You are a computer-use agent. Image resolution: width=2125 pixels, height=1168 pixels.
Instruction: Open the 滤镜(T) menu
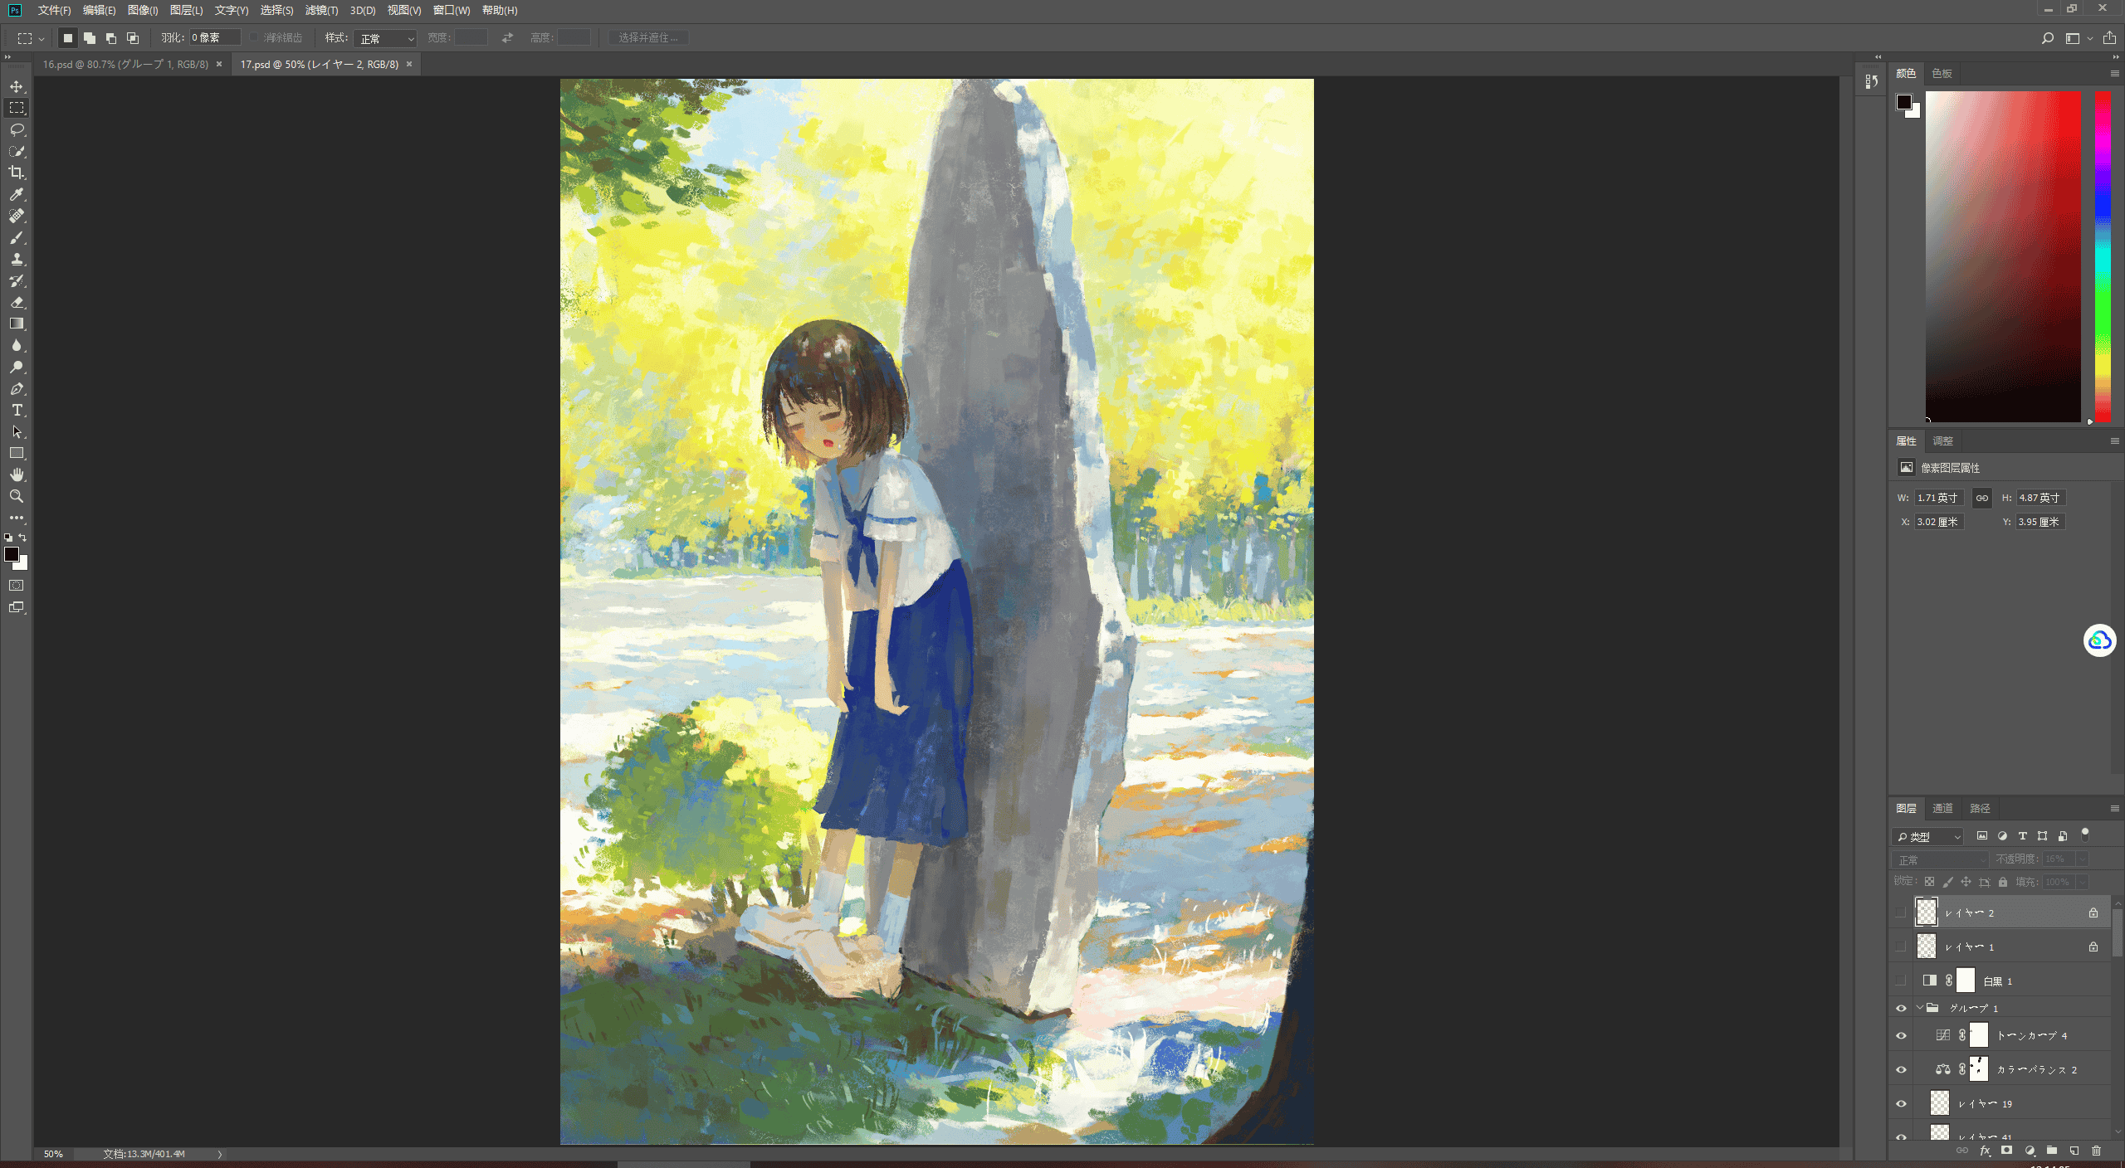pos(321,10)
